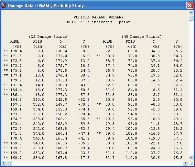195x167 pixels.
Task: Click the J-point marker beside 90.1
Action: tap(99, 56)
